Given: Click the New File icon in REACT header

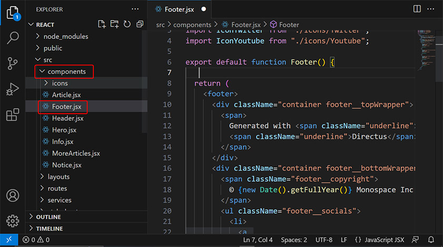Looking at the screenshot, I should (x=102, y=24).
